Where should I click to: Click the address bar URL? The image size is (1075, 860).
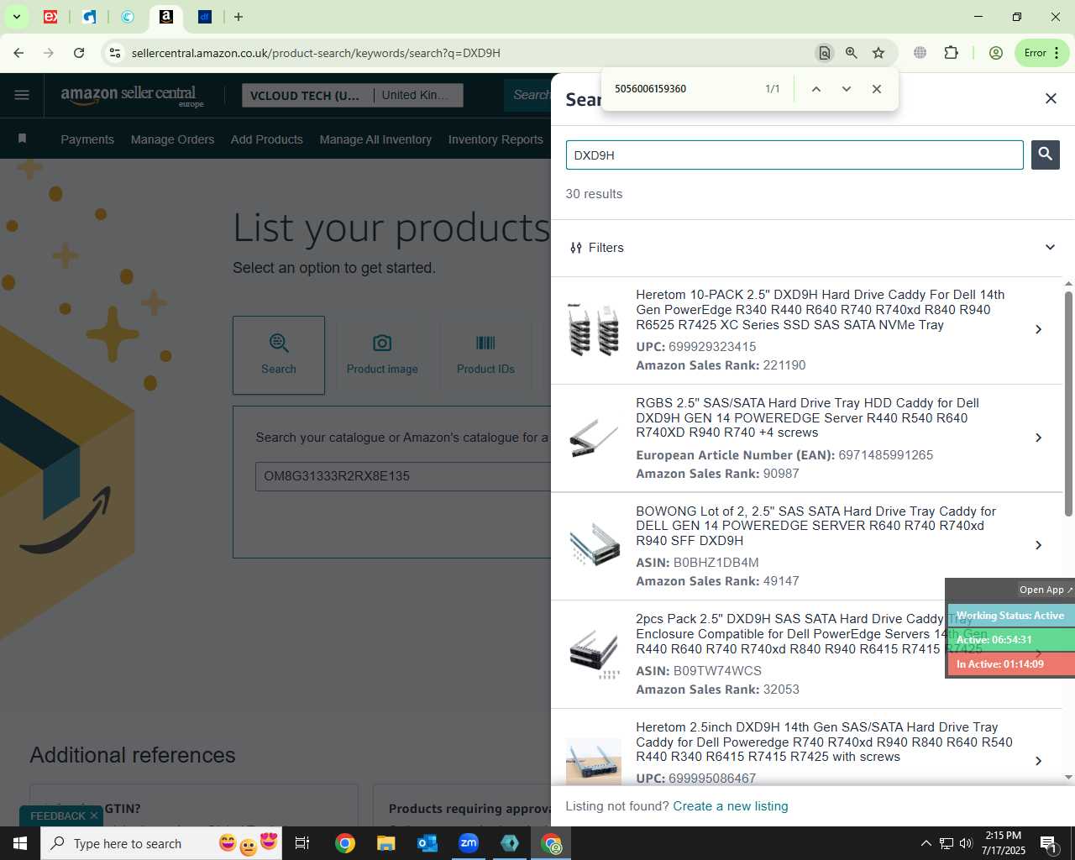pos(316,53)
